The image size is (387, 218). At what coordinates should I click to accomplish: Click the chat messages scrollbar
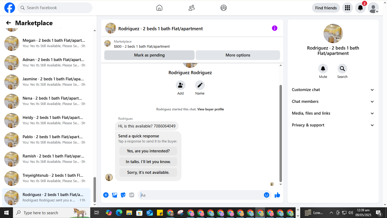coord(281,133)
